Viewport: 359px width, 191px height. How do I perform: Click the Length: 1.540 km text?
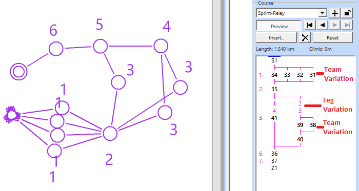(275, 49)
